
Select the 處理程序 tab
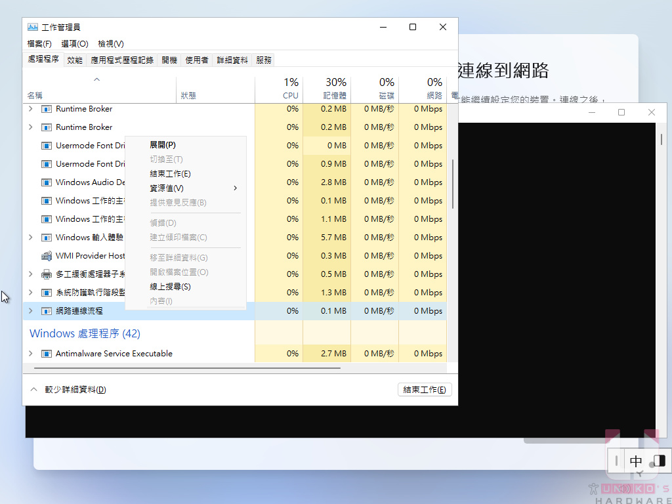coord(43,60)
